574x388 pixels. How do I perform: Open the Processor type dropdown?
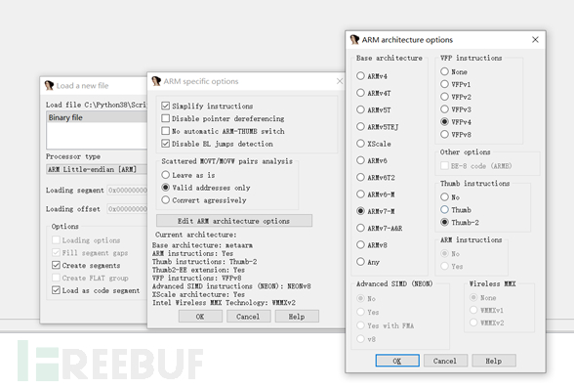click(97, 169)
